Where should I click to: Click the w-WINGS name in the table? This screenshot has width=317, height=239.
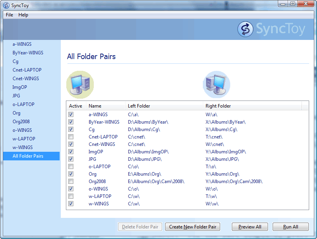point(98,204)
